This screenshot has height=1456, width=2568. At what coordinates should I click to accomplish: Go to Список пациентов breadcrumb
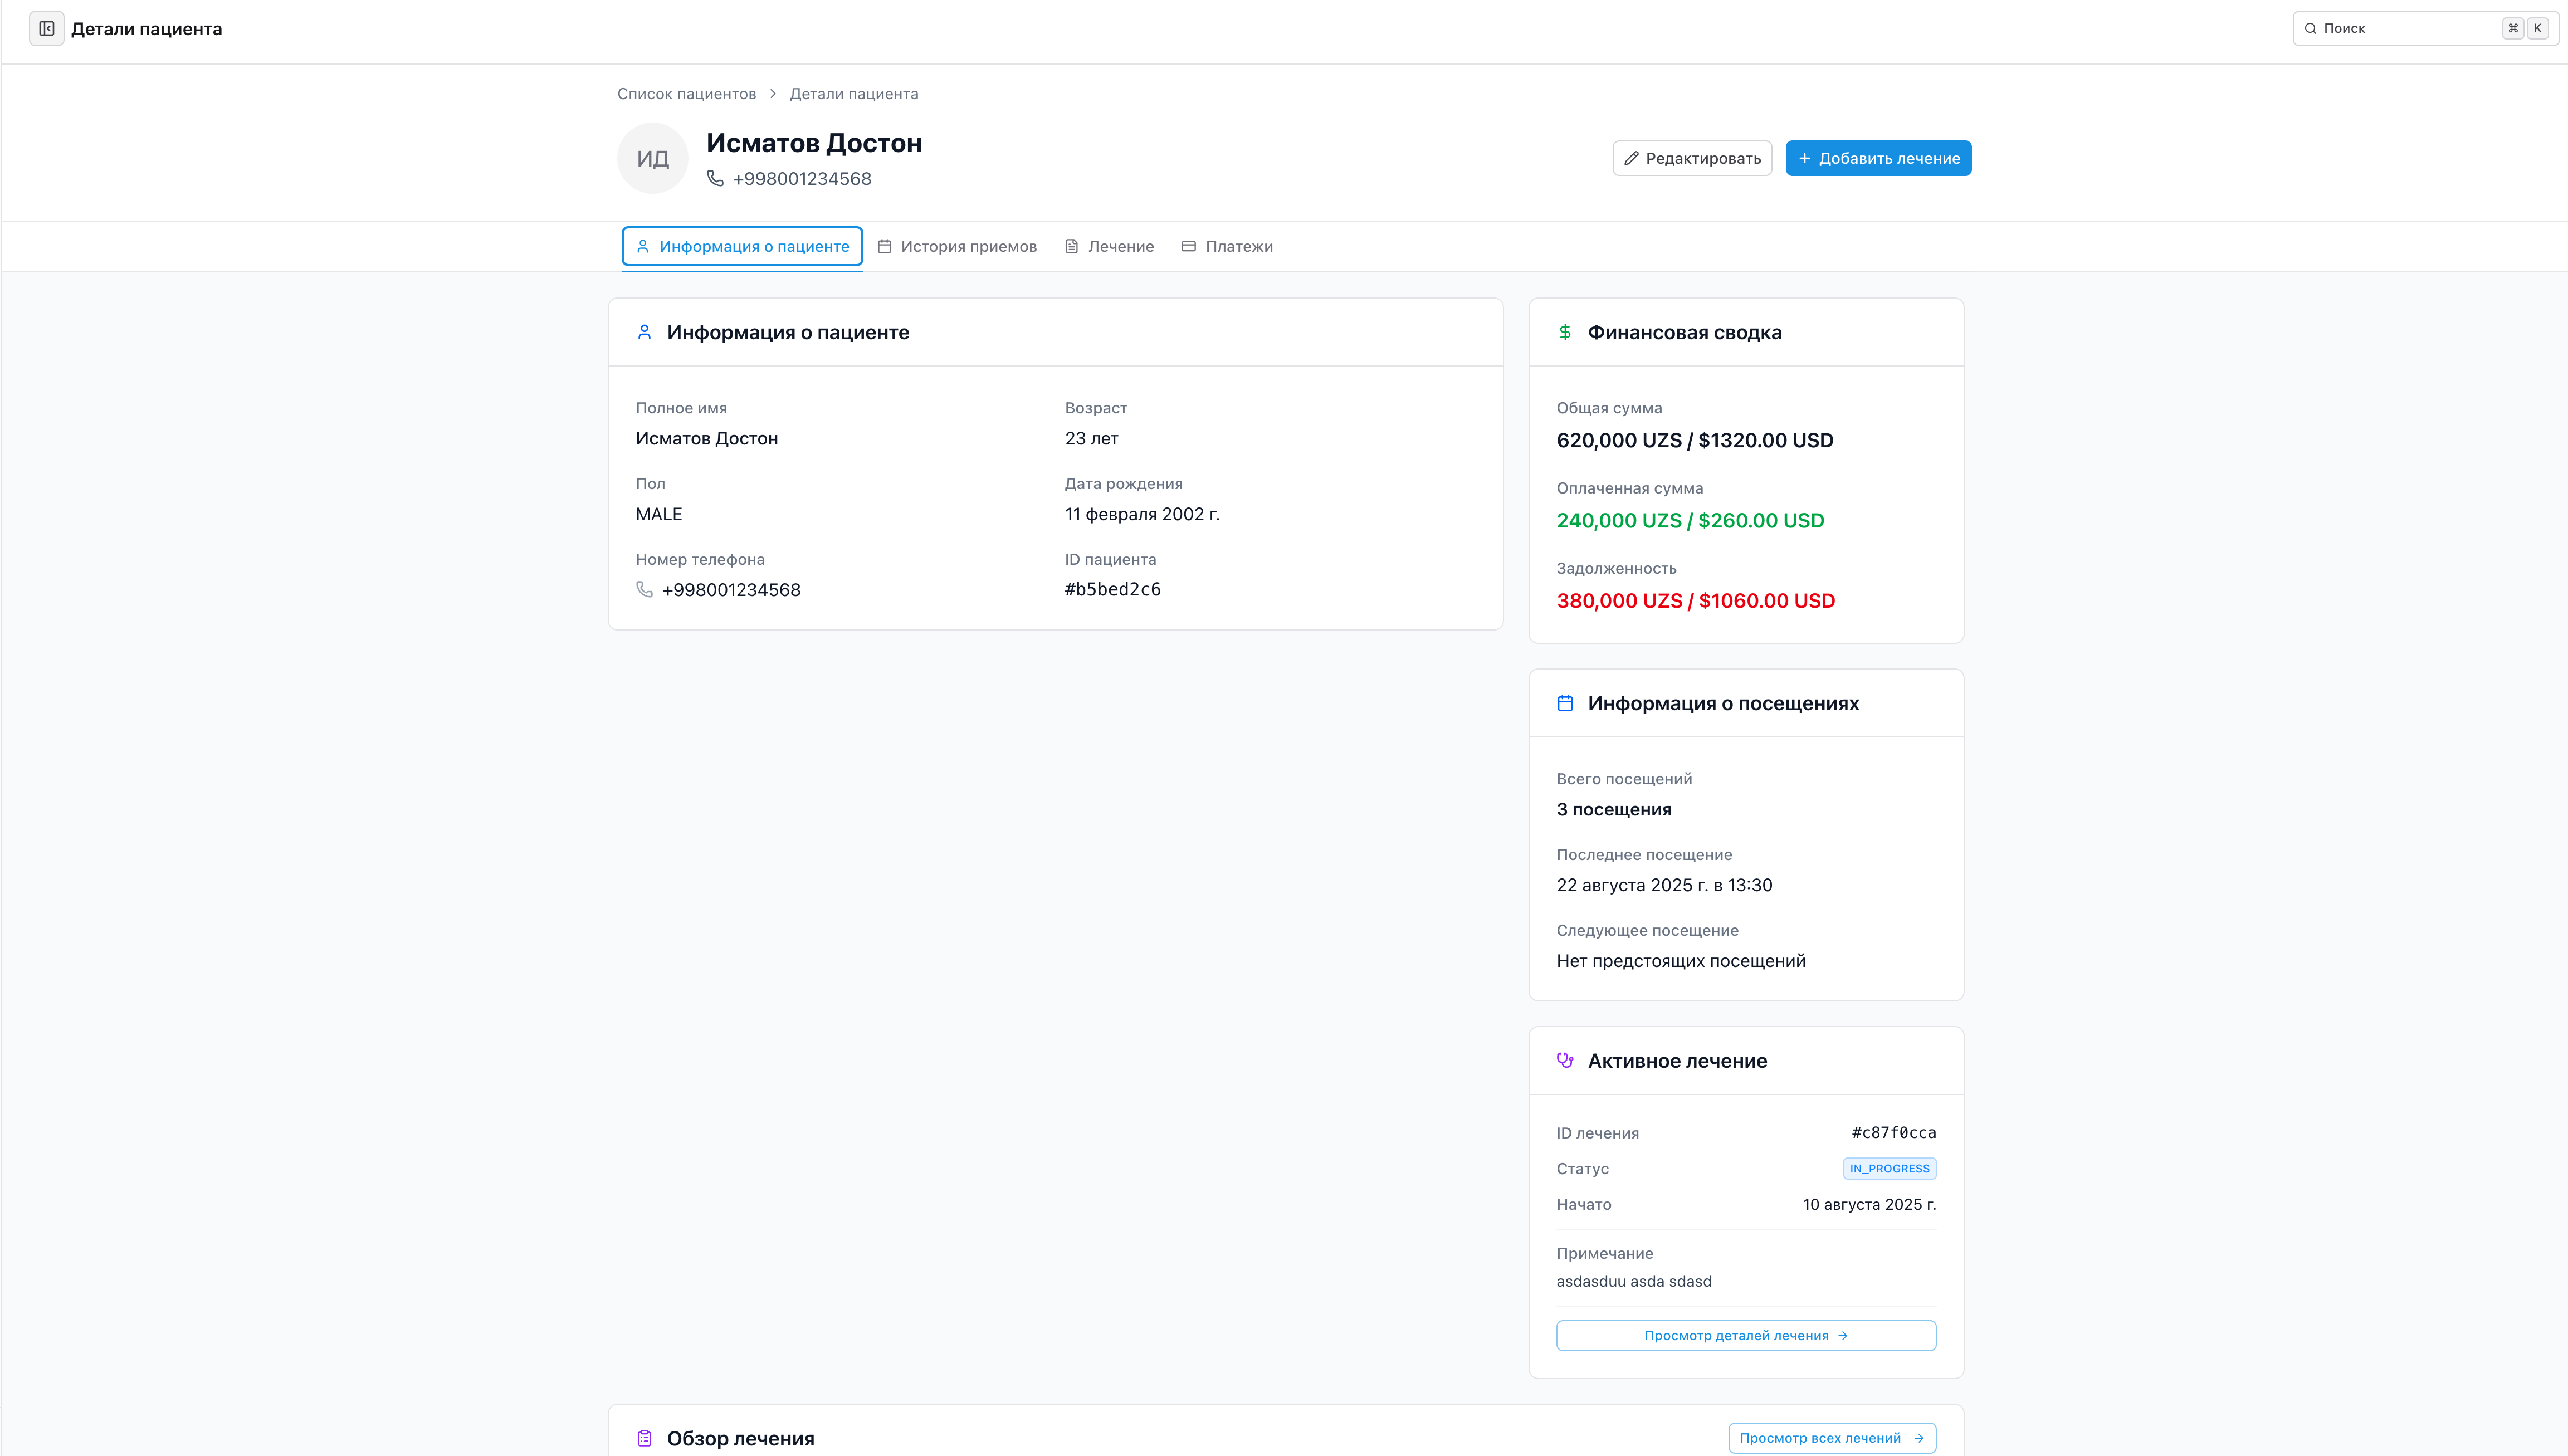tap(686, 94)
